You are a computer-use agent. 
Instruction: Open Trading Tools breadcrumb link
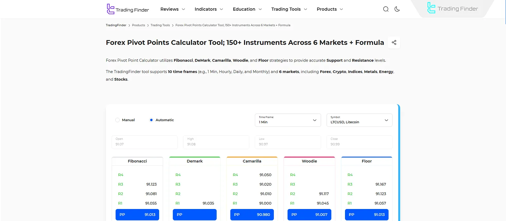click(160, 25)
